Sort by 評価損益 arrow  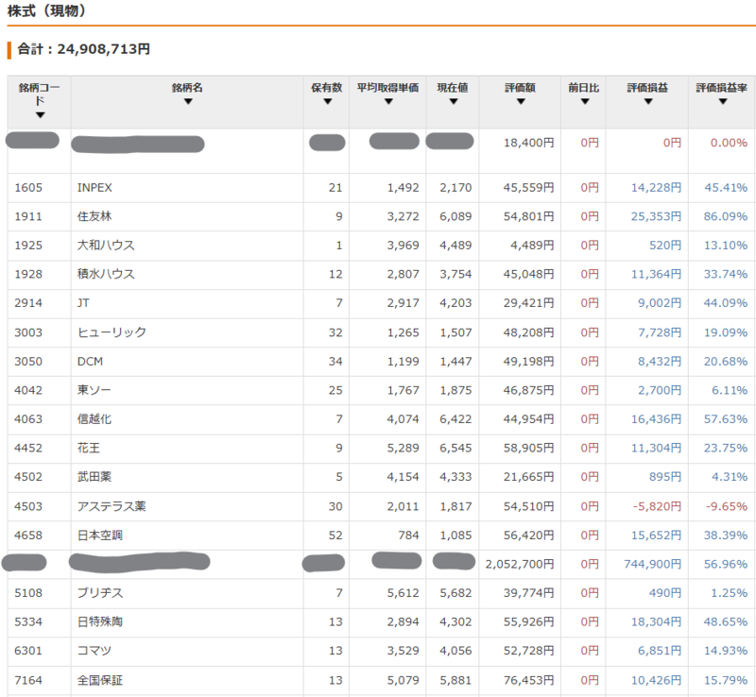(x=648, y=102)
